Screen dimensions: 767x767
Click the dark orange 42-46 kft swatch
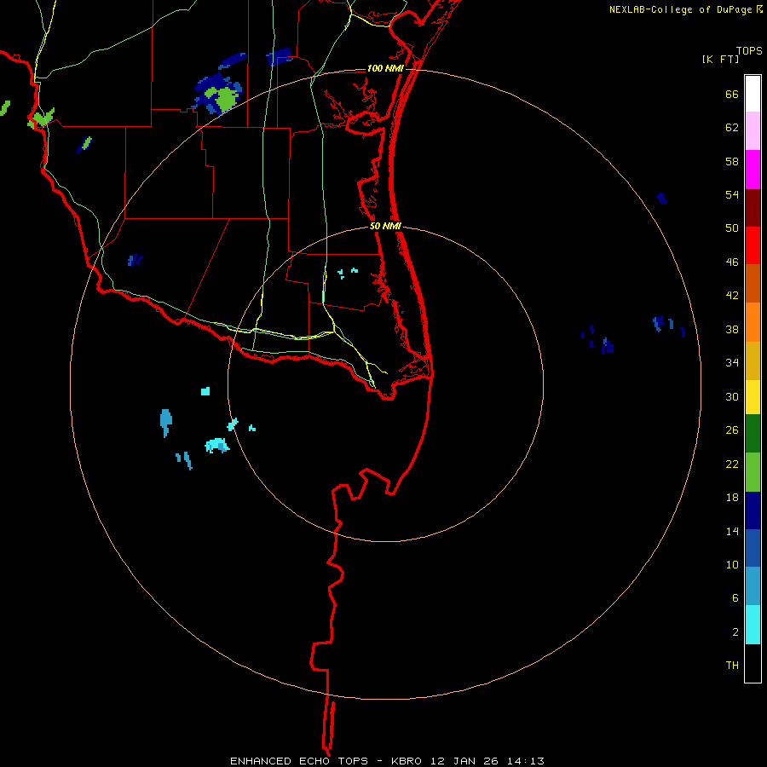tap(753, 283)
